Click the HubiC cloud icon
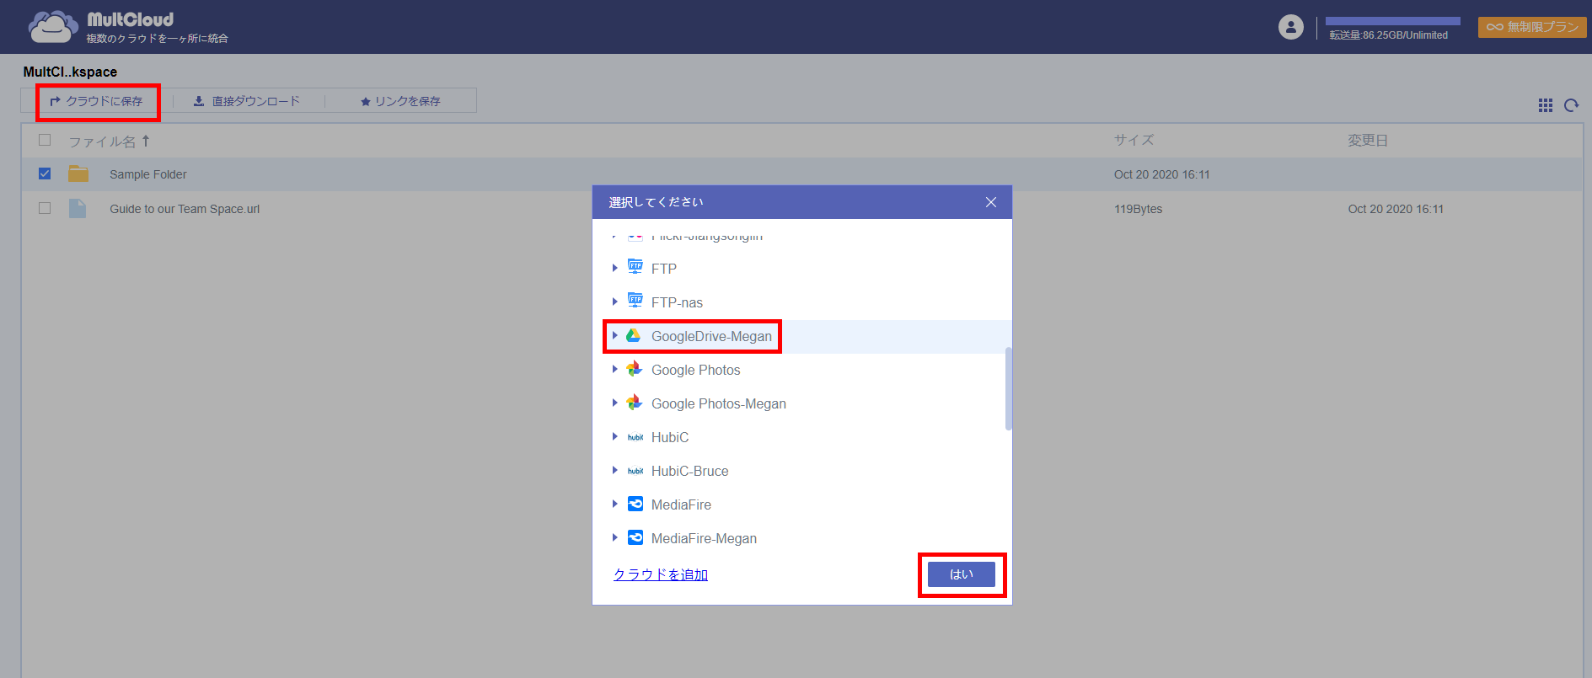The width and height of the screenshot is (1592, 678). click(635, 437)
